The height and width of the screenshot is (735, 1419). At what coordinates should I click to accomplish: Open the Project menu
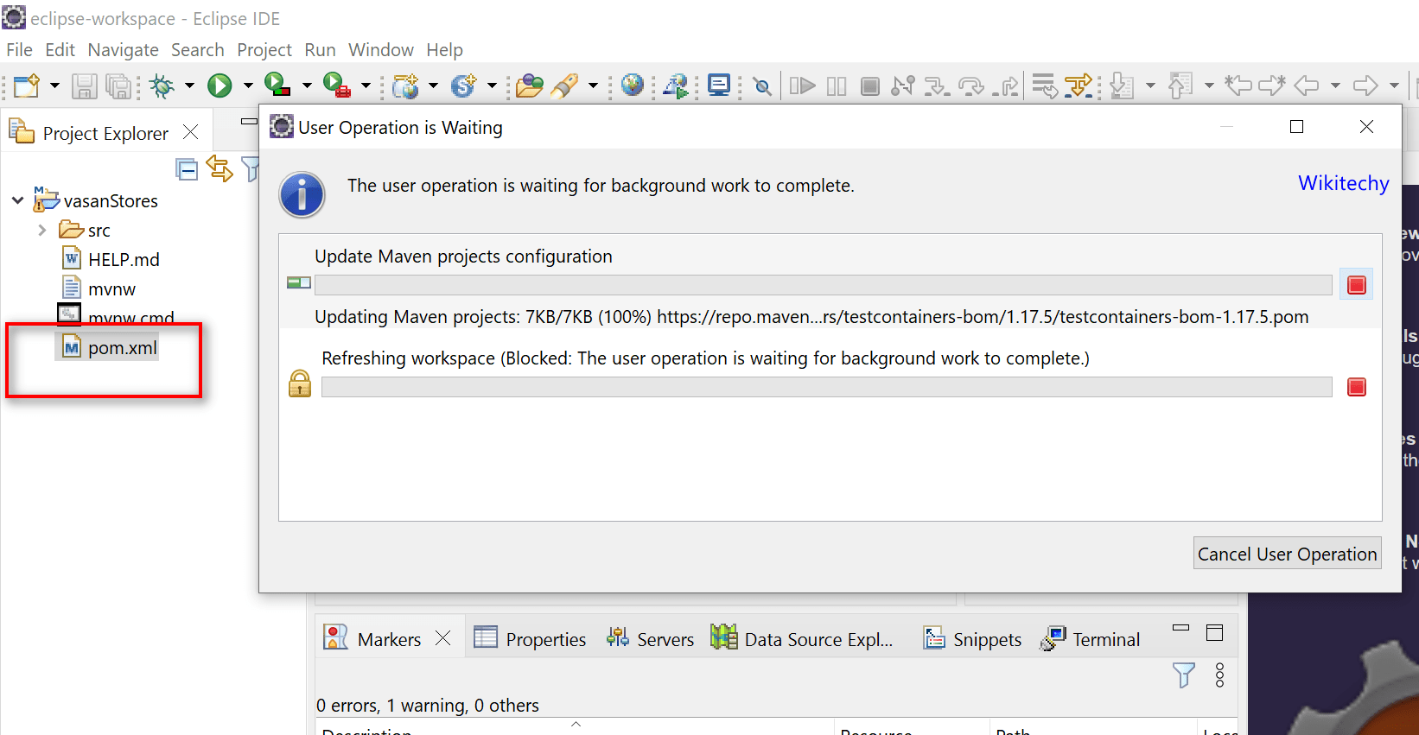click(x=264, y=49)
